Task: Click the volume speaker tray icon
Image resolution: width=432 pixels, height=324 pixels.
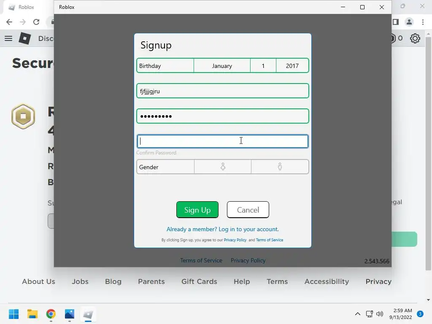Action: [380, 314]
